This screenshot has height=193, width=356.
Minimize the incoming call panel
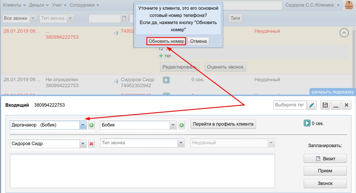pyautogui.click(x=336, y=105)
